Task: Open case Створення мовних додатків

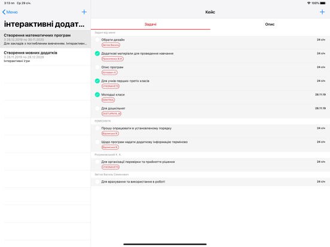Action: pyautogui.click(x=45, y=57)
